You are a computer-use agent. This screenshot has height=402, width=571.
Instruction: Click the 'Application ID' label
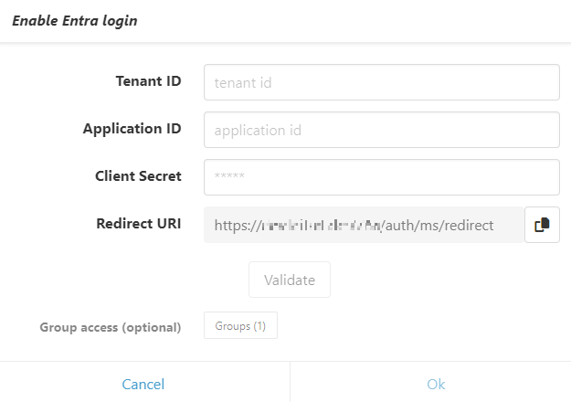coord(132,129)
